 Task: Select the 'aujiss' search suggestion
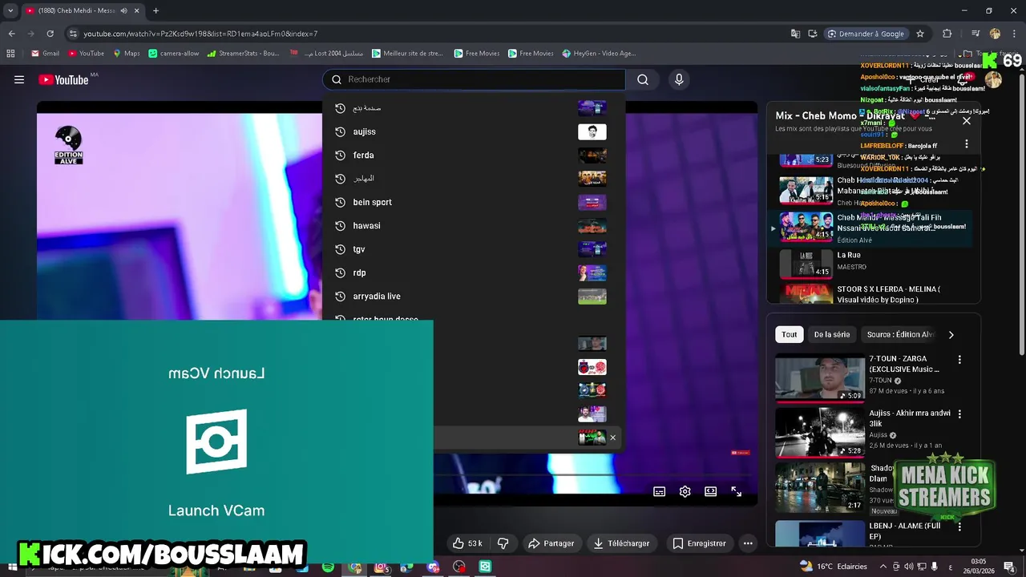(473, 131)
